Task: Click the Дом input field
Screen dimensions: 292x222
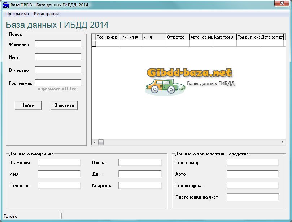Action: 140,174
